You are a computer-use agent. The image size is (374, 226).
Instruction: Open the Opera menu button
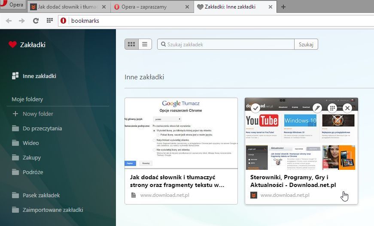click(x=13, y=5)
